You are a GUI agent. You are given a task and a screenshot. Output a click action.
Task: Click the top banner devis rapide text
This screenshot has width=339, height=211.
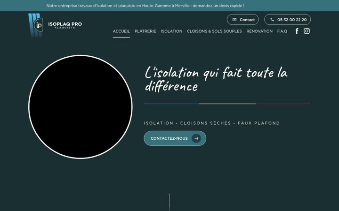(145, 6)
